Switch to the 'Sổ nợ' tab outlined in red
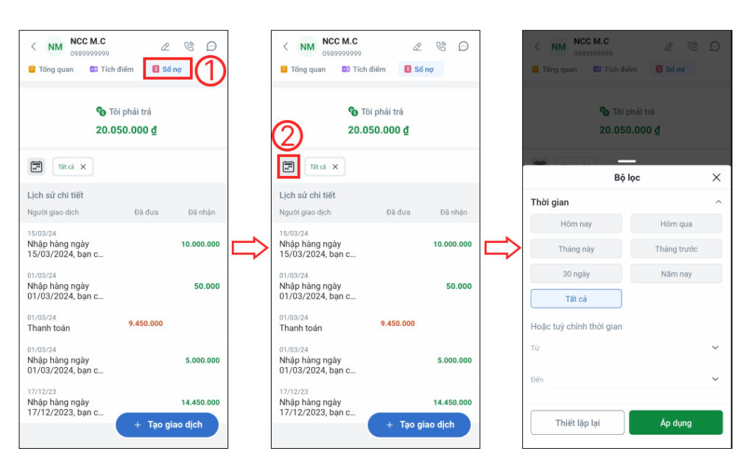The height and width of the screenshot is (476, 754). pyautogui.click(x=167, y=69)
